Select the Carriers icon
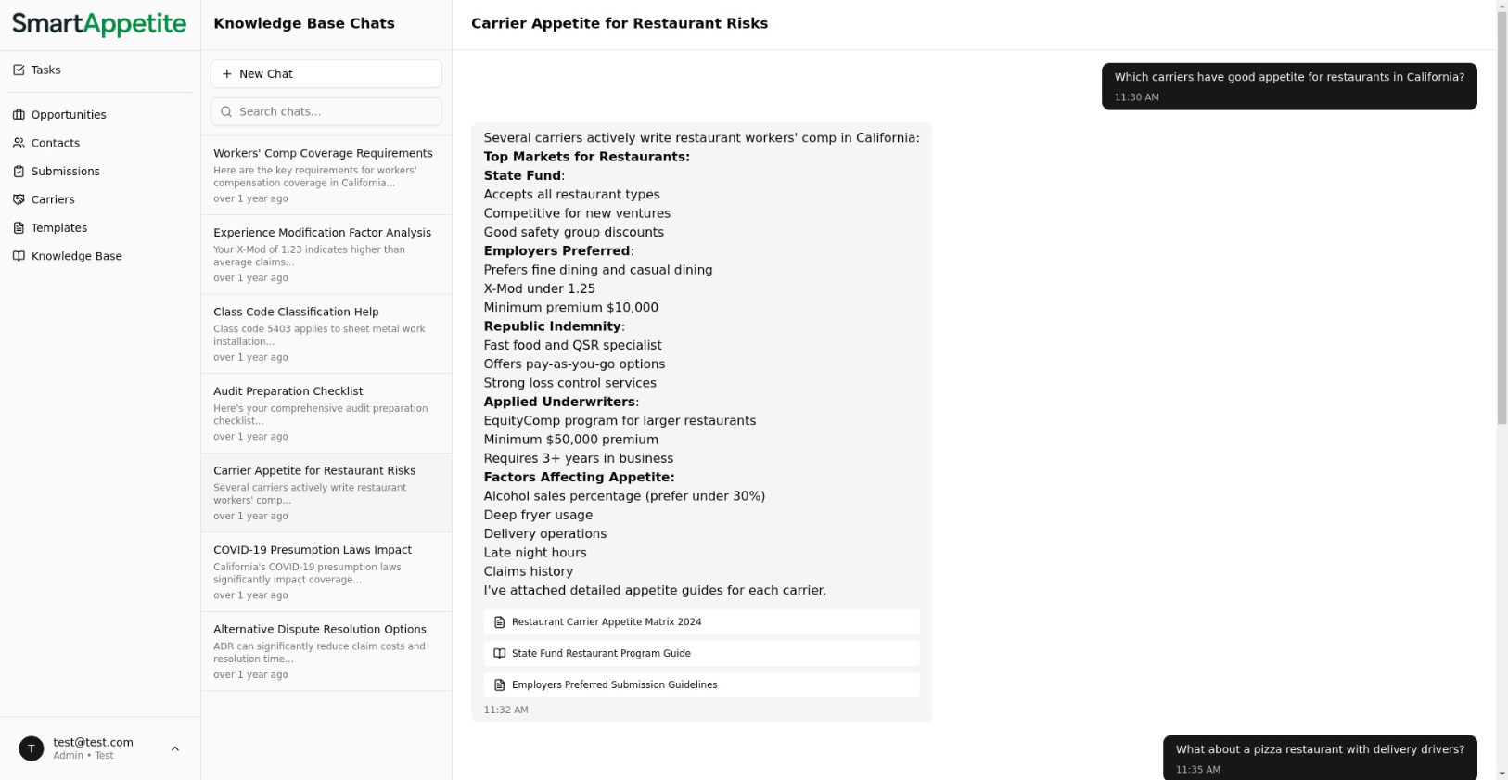 19,199
